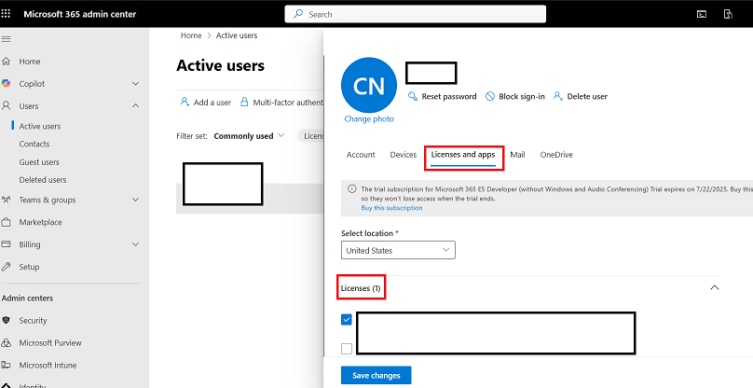753x388 pixels.
Task: Click the Block sign-in button
Action: 515,96
